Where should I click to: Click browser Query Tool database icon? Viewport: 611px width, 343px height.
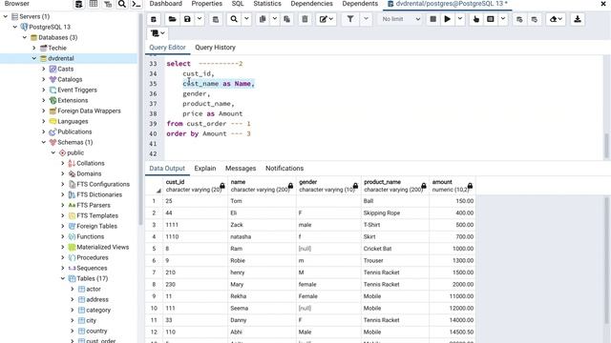(x=79, y=4)
